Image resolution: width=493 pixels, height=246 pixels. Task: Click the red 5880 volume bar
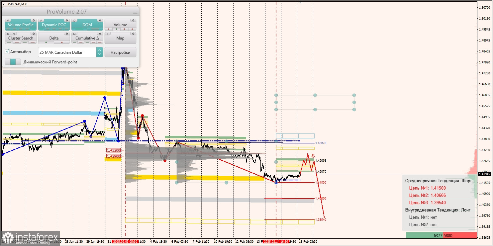coord(460,235)
